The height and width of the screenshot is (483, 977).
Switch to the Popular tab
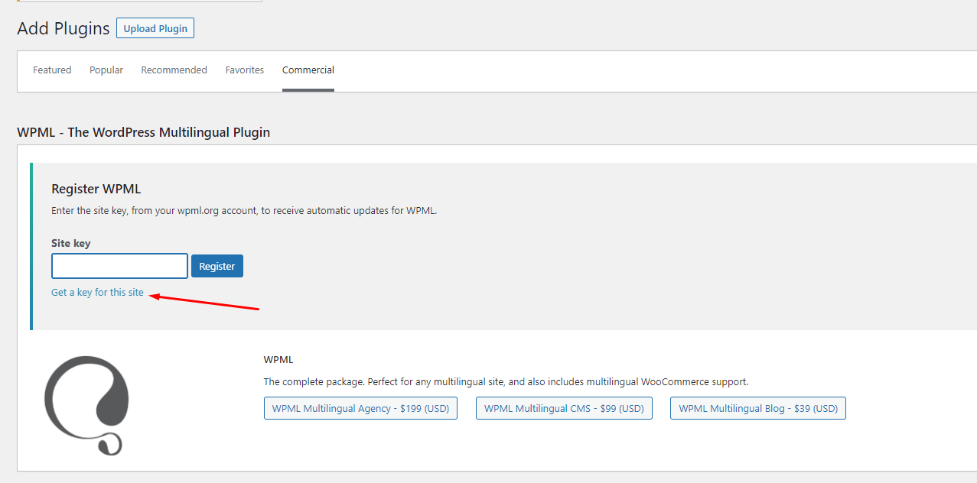point(106,70)
